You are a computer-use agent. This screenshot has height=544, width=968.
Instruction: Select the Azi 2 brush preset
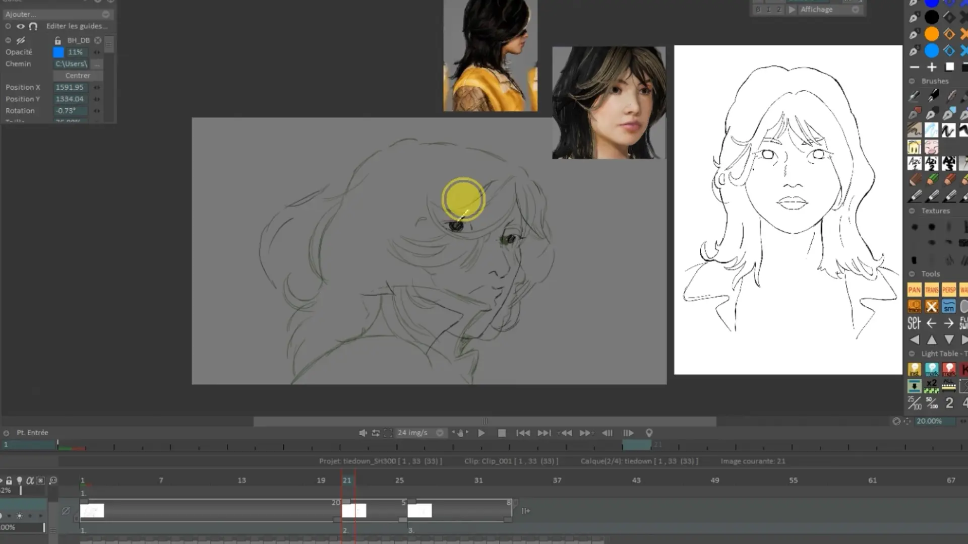[931, 163]
